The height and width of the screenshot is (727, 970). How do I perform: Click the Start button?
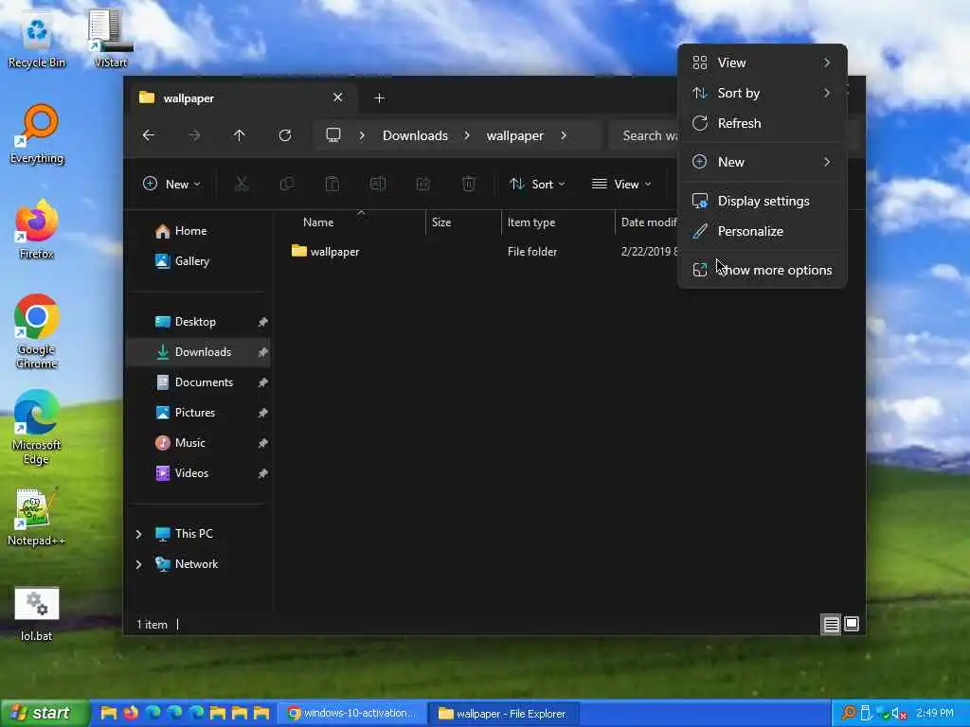click(45, 713)
